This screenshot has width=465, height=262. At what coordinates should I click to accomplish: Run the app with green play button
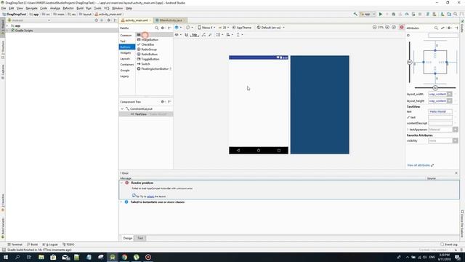(381, 15)
